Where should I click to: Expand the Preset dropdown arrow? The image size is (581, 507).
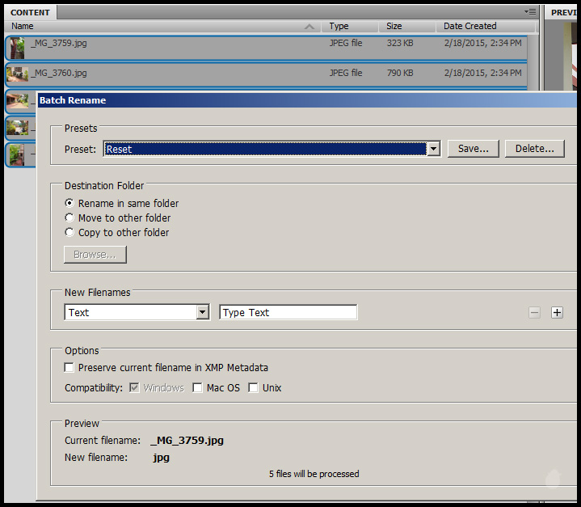coord(433,149)
